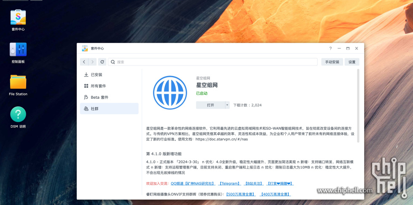Click the 搜索 search input field
The image size is (413, 205).
click(x=213, y=62)
